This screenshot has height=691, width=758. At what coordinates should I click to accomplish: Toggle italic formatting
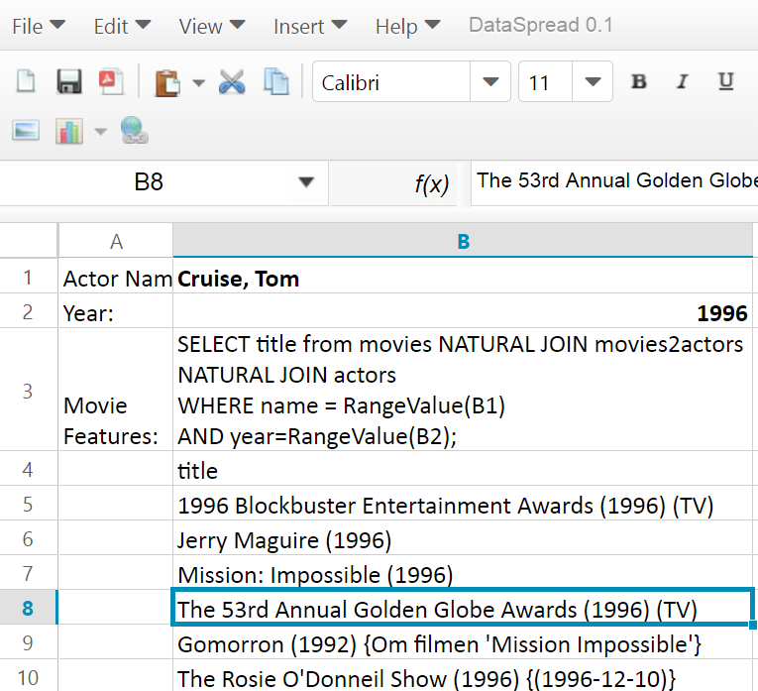683,82
